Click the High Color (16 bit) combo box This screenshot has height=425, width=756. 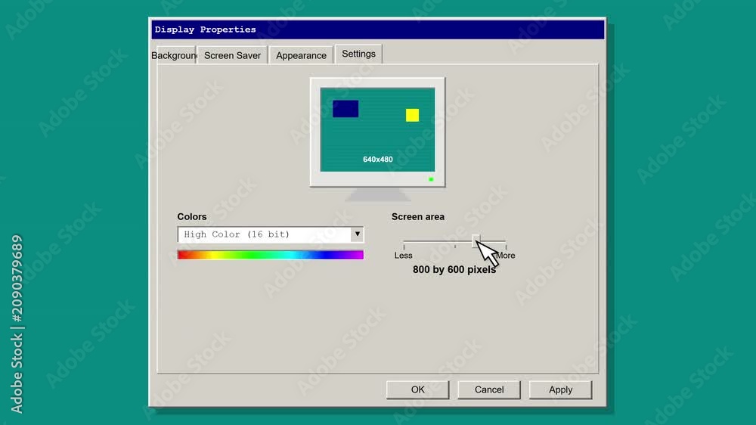271,234
